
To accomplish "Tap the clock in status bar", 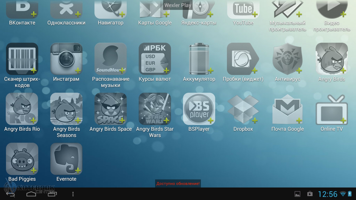I will click(327, 194).
